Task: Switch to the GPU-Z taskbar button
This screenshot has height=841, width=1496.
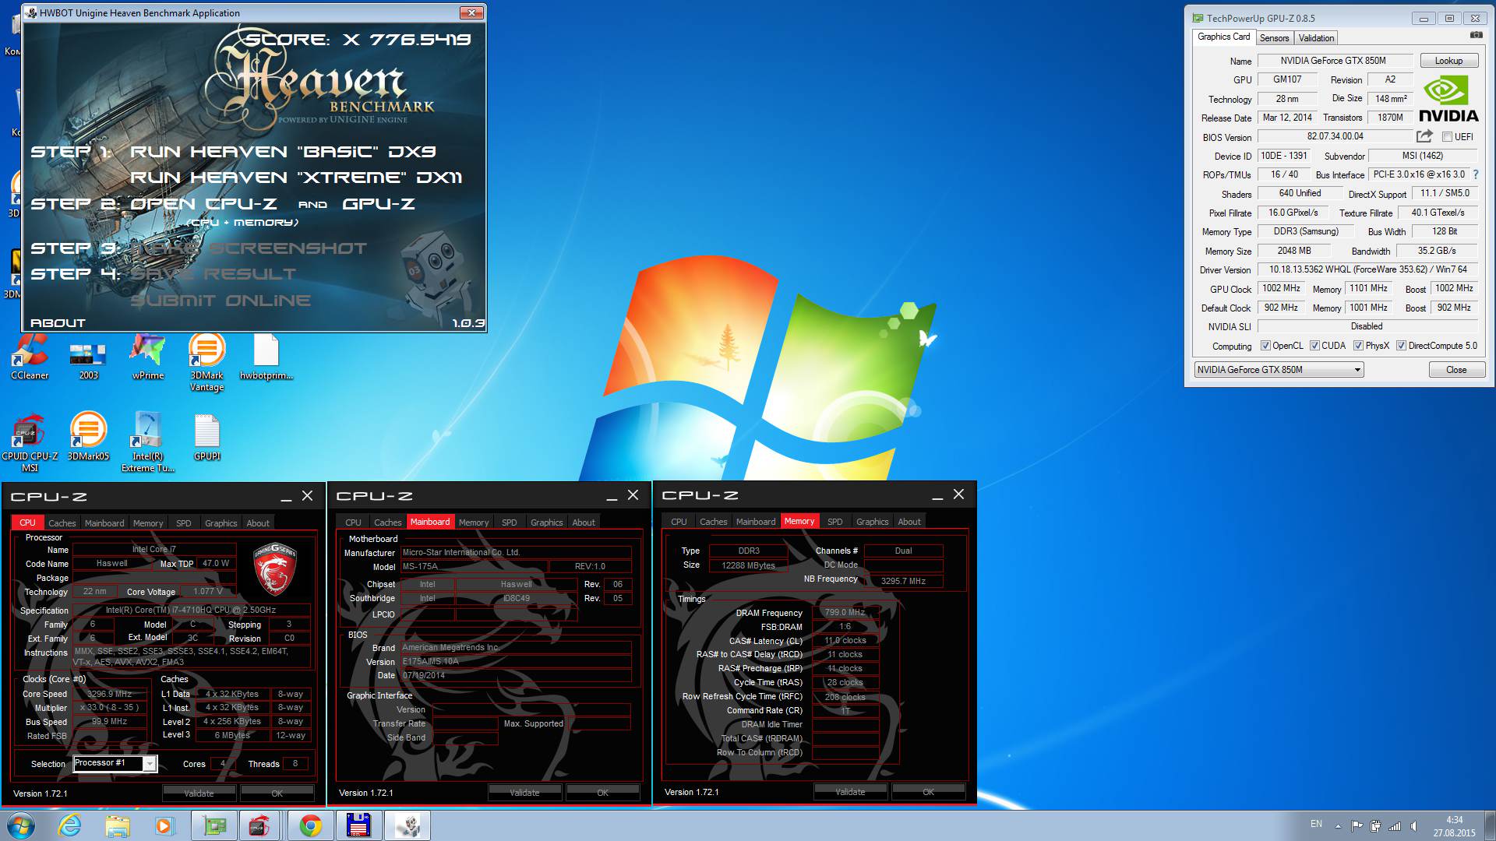Action: tap(214, 825)
